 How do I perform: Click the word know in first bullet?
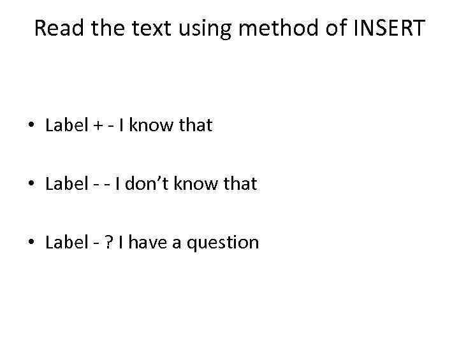click(x=151, y=125)
